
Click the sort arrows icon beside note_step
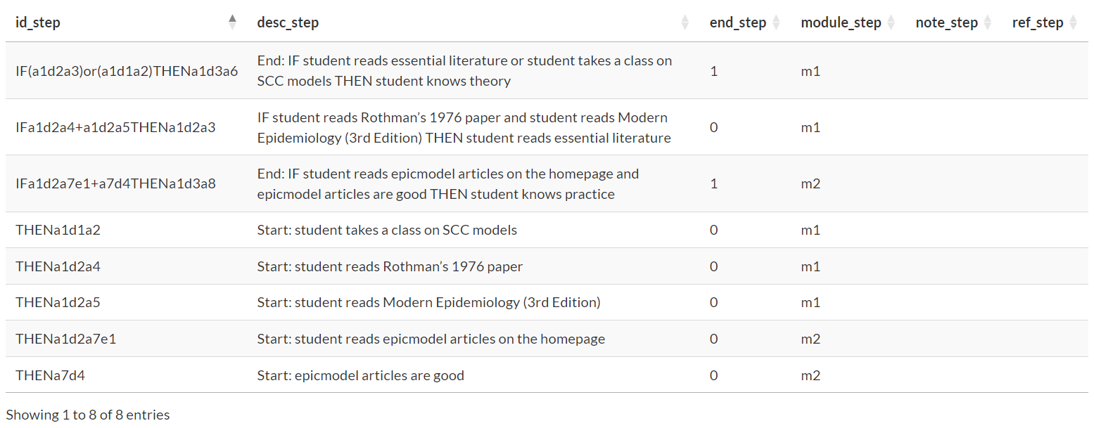coord(987,22)
